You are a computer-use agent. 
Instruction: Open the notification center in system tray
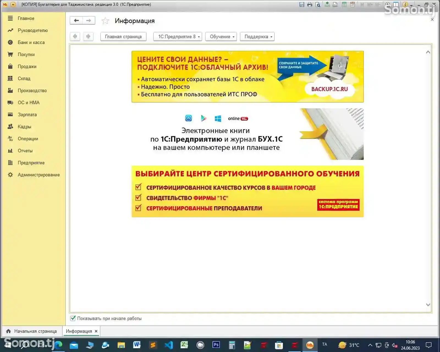pos(428,345)
